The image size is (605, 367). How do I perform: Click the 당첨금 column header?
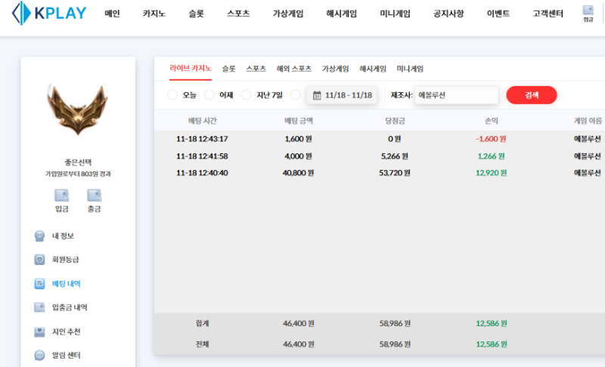(395, 121)
